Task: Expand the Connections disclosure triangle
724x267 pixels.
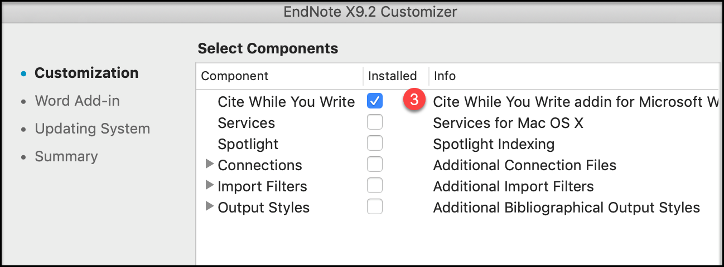Action: point(210,165)
